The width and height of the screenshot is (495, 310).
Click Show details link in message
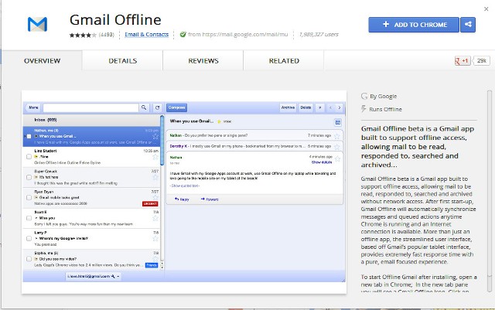322,162
